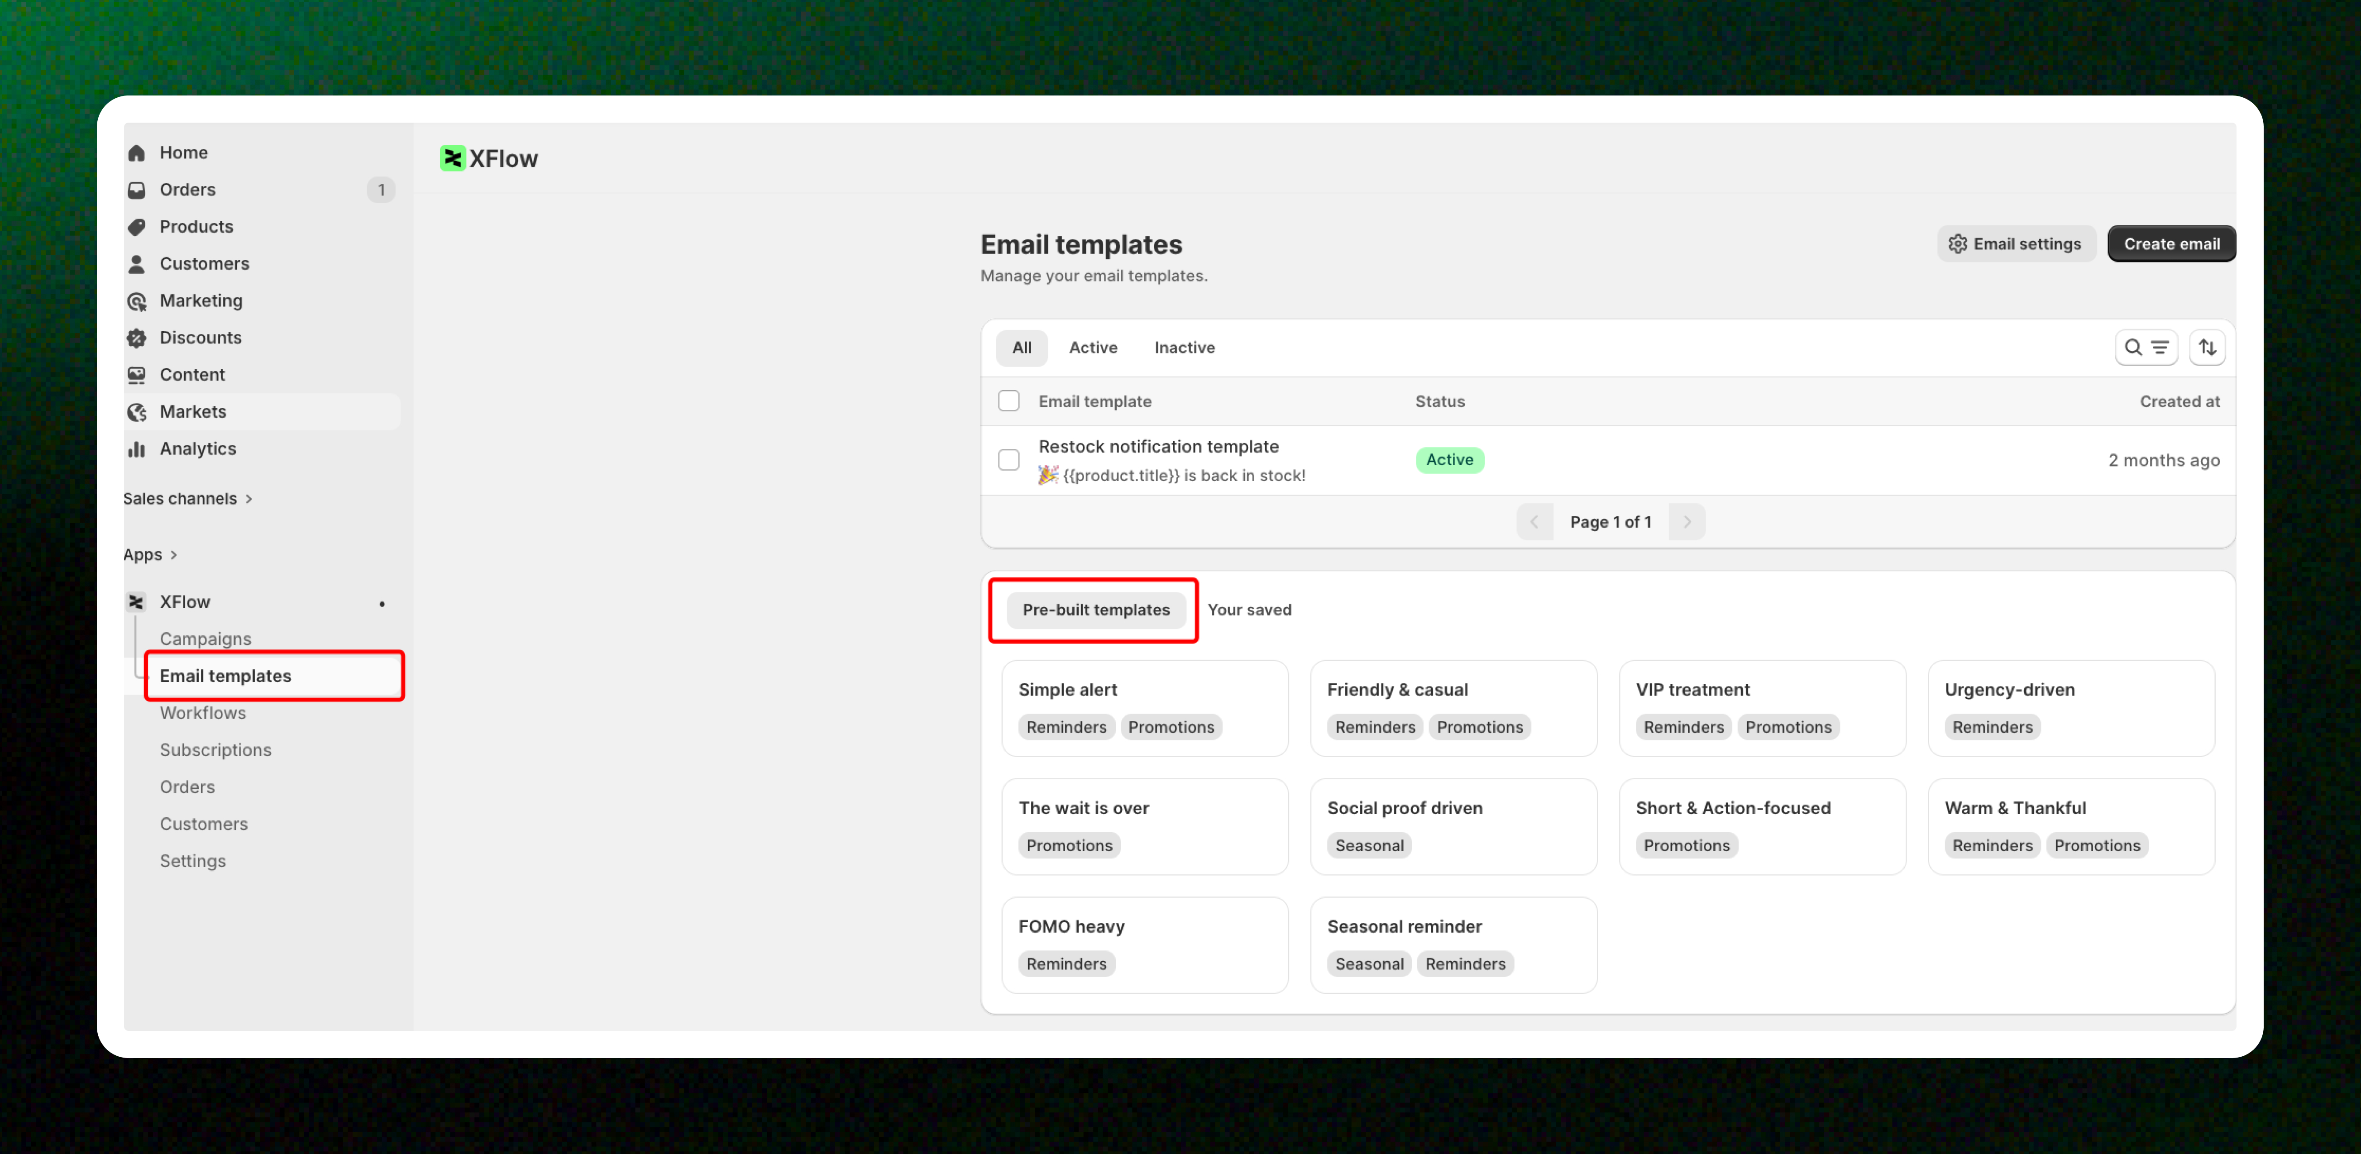Toggle the select-all checkbox in table header
The width and height of the screenshot is (2361, 1154).
(x=1008, y=401)
